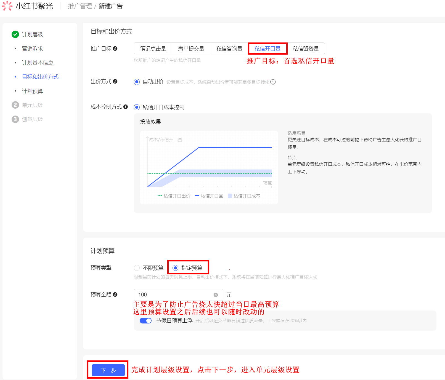Click the green check icon for 计划层级

click(15, 34)
